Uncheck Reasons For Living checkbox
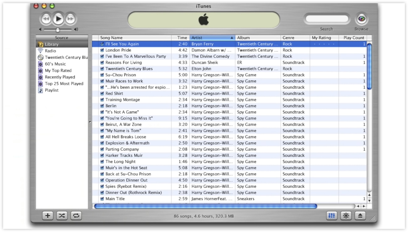Image resolution: width=408 pixels, height=232 pixels. pos(102,62)
